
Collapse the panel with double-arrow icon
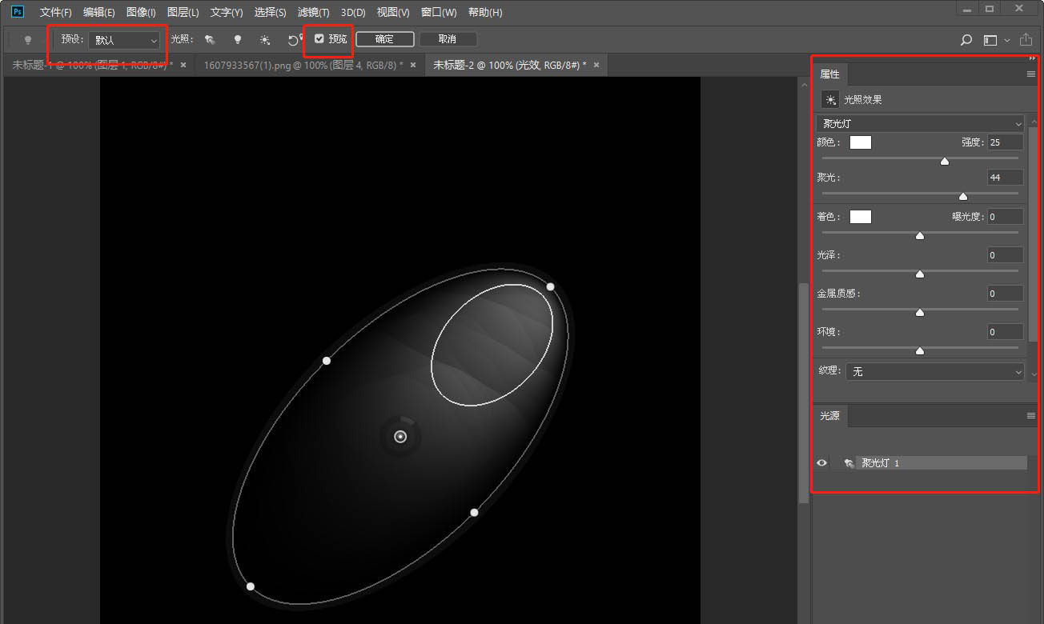click(x=1032, y=59)
